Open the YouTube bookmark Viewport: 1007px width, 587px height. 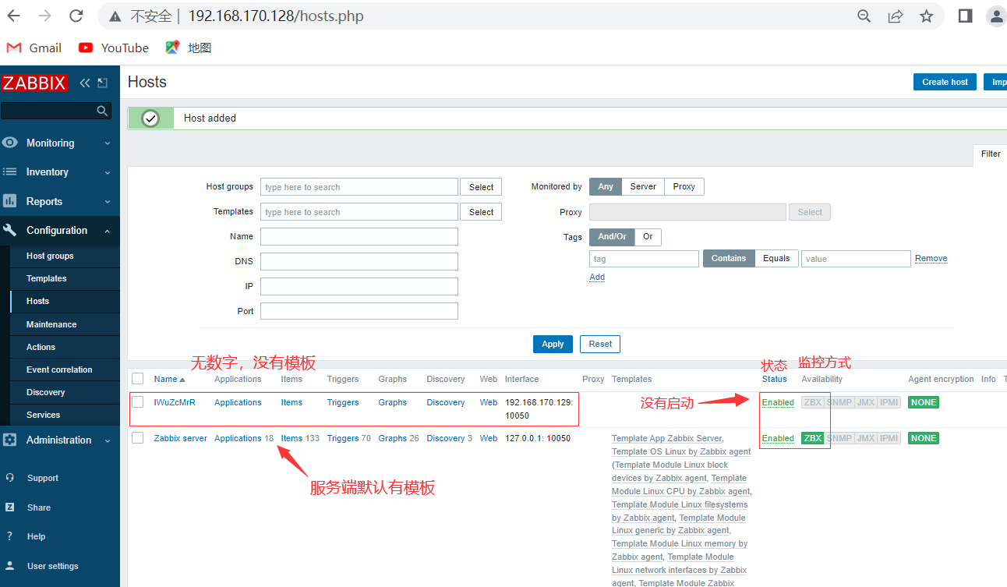[114, 48]
